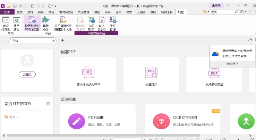
Task: Switch to the 页面管理 ribbon tab
Action: pos(83,12)
